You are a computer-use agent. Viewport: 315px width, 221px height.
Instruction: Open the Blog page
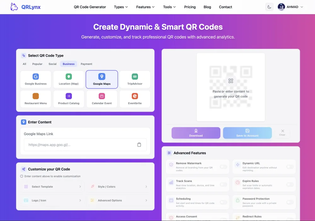click(x=207, y=7)
